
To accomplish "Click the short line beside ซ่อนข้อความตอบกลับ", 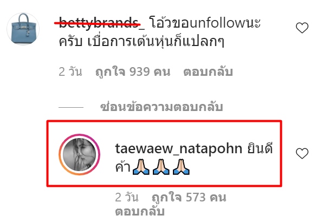I will tap(71, 107).
